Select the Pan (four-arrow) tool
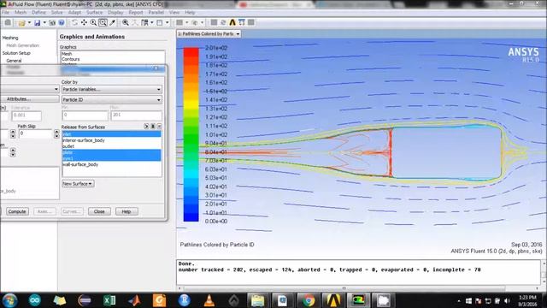This screenshot has width=547, height=308. pyautogui.click(x=84, y=23)
